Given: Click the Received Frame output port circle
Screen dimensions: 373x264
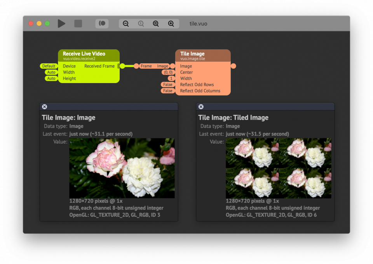Looking at the screenshot, I should point(122,66).
